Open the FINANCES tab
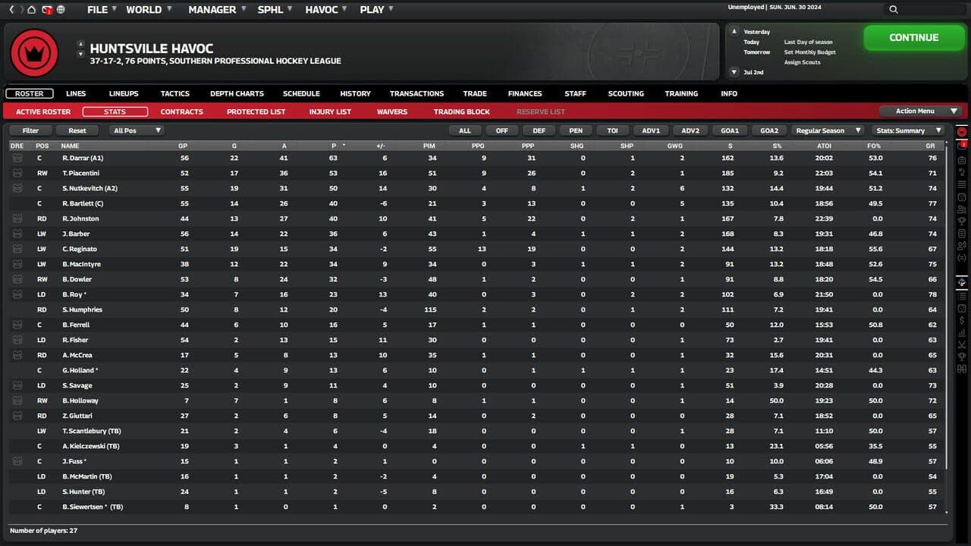The height and width of the screenshot is (546, 971). point(525,94)
